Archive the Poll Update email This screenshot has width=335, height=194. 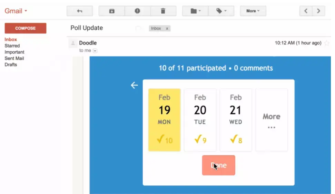[x=112, y=11]
